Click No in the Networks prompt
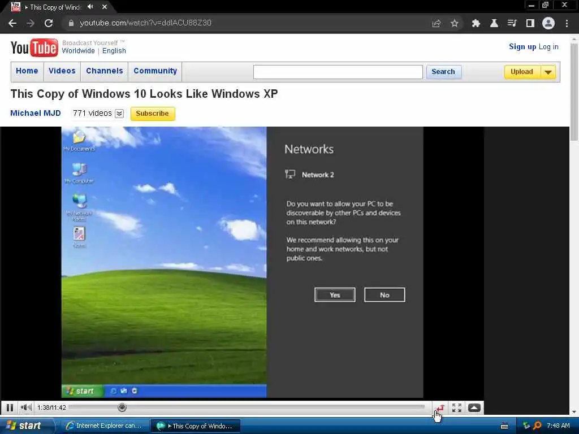The image size is (579, 434). tap(384, 295)
